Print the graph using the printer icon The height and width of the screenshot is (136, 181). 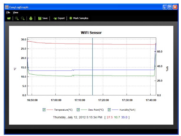point(31,18)
